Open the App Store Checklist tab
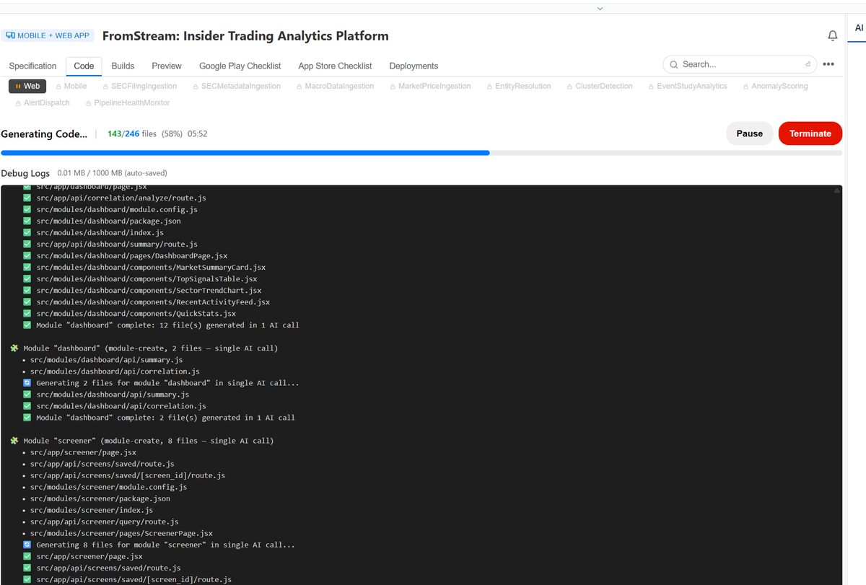This screenshot has width=866, height=585. pos(335,66)
